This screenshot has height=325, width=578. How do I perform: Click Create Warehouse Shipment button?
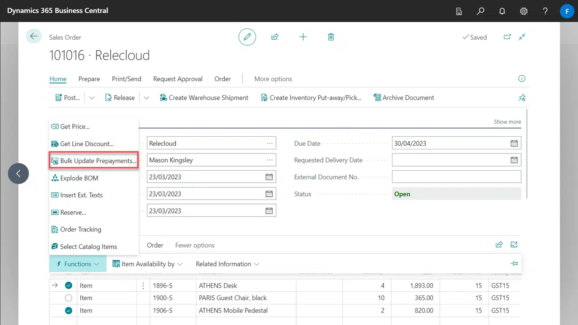click(204, 97)
